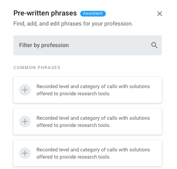This screenshot has height=169, width=177.
Task: Focus the Filter by profession search field
Action: [x=87, y=45]
